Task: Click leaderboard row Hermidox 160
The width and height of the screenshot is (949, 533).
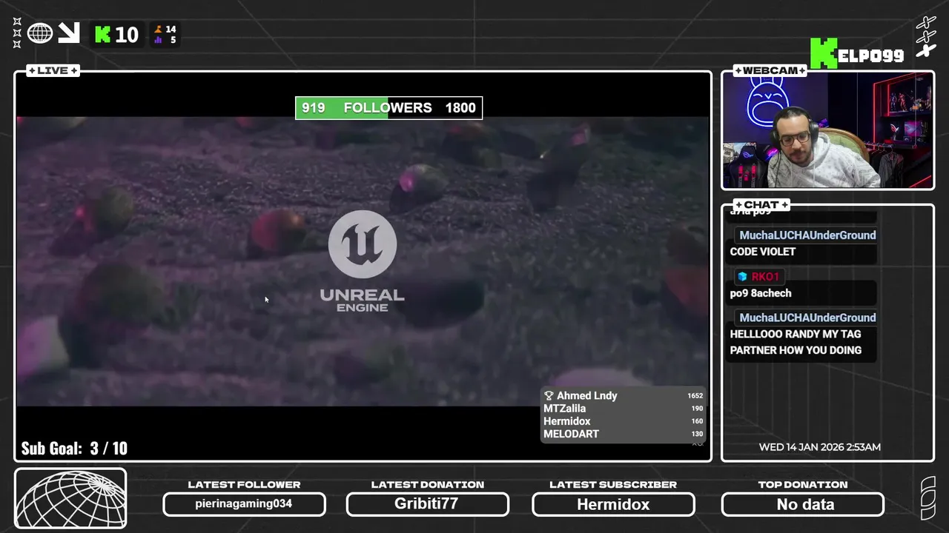Action: click(x=623, y=421)
